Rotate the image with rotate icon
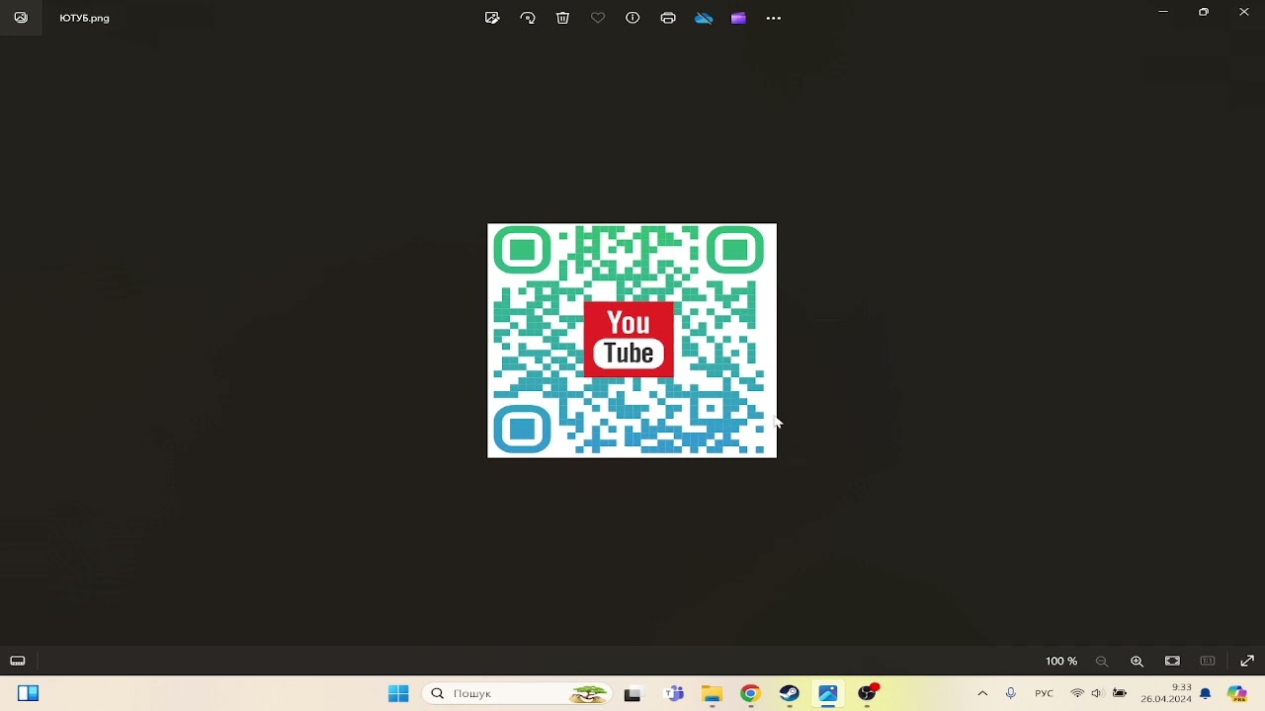 point(528,18)
